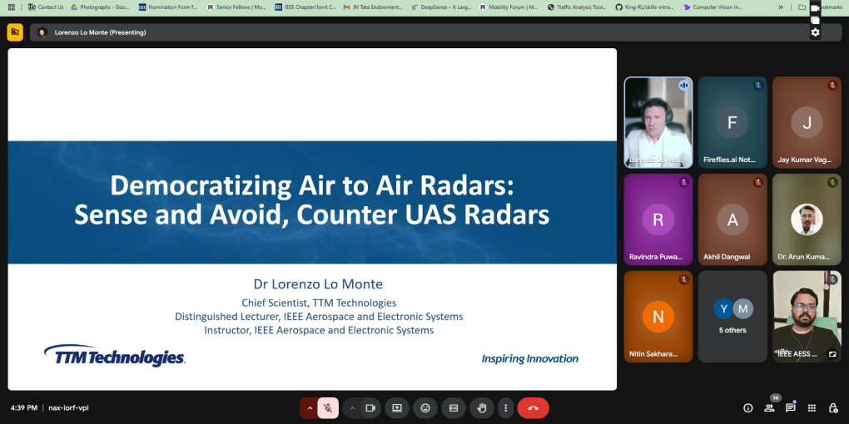The image size is (849, 424).
Task: Click muted mic icon on Jay Kumar tile
Action: click(x=832, y=86)
